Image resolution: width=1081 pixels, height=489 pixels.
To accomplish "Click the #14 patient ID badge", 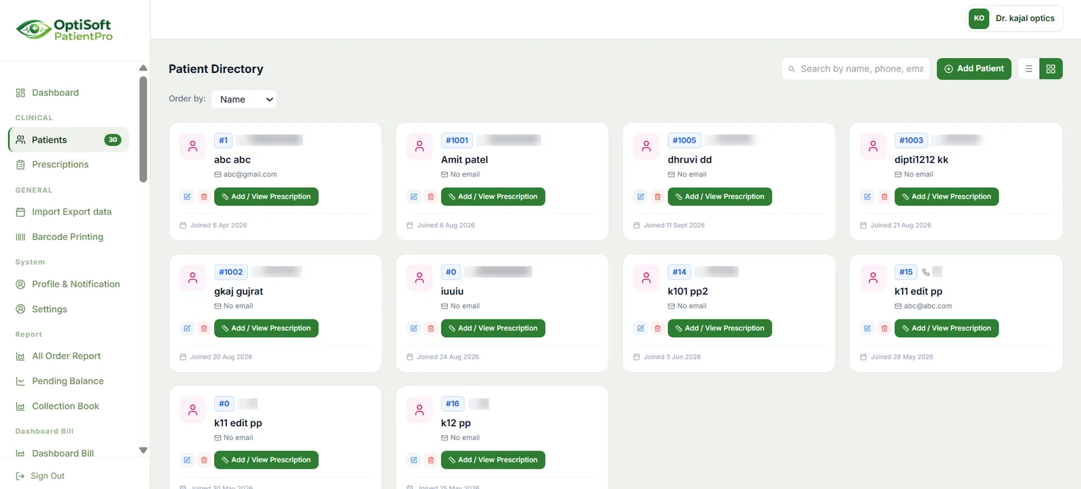I will tap(679, 272).
